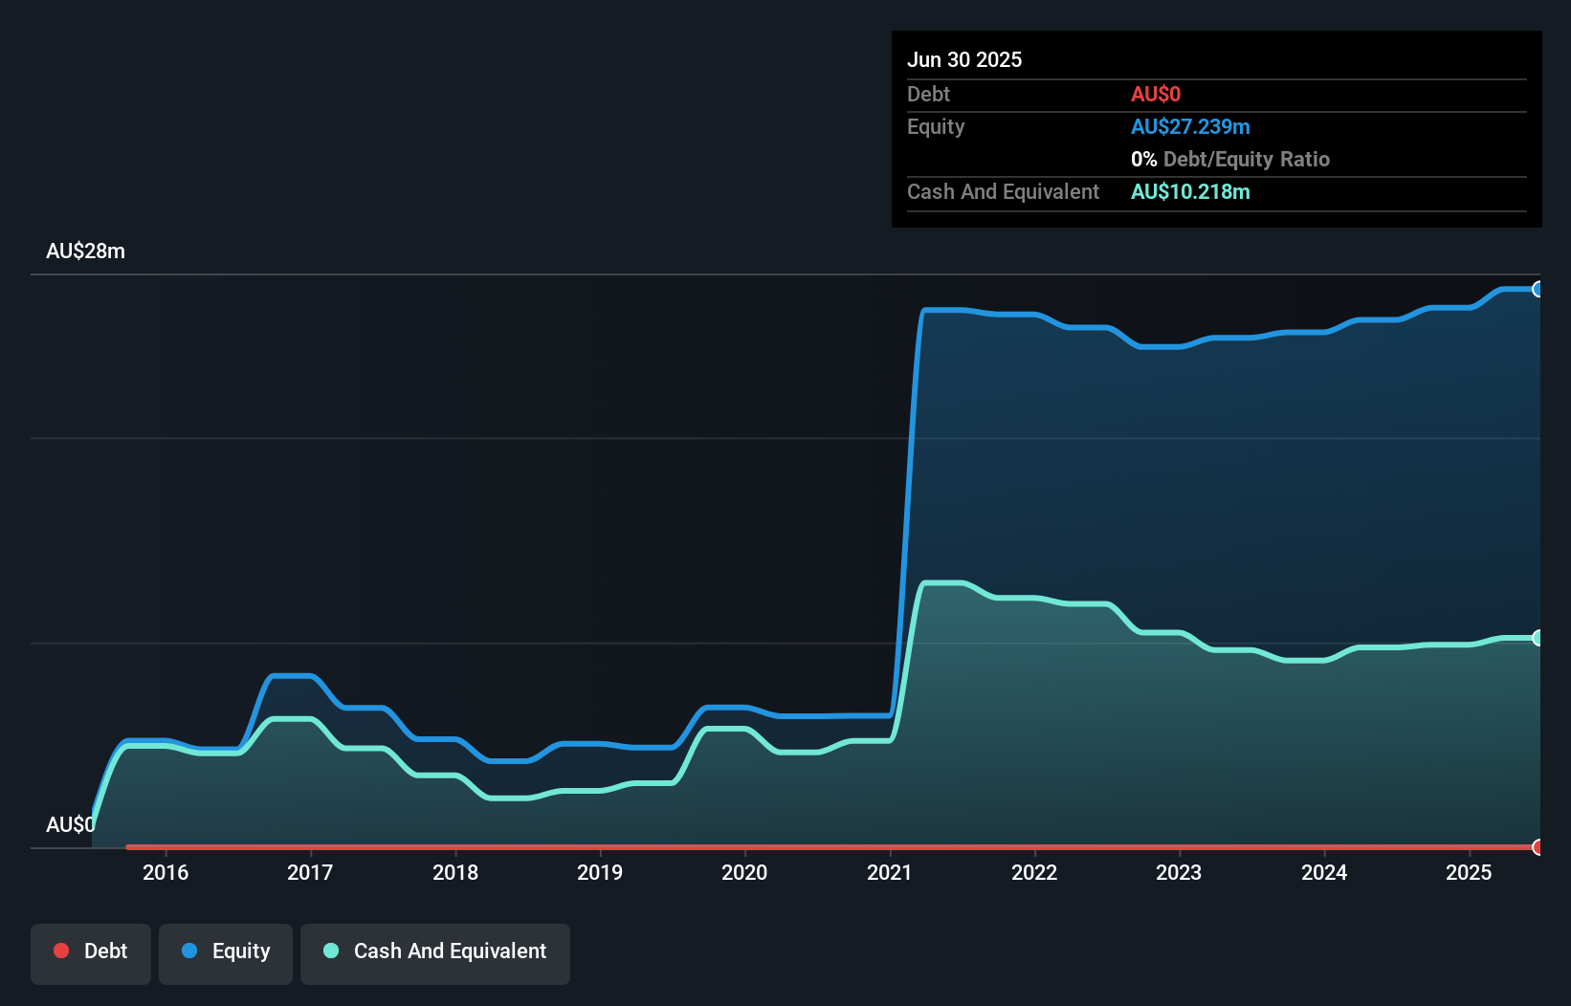The width and height of the screenshot is (1571, 1006).
Task: Click the 2025 x-axis label
Action: point(1469,872)
